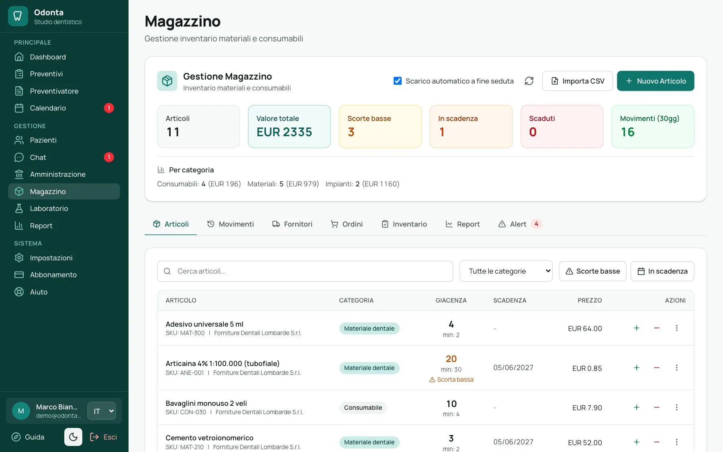Click the plus icon for Articaina row

[x=637, y=368]
